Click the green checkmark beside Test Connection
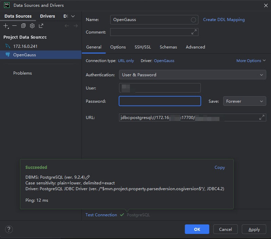 122,215
